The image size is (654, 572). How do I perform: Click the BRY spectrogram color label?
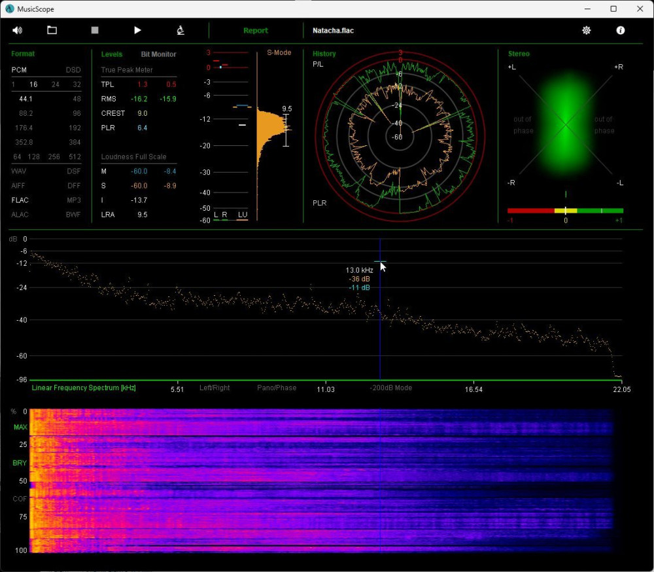point(20,463)
